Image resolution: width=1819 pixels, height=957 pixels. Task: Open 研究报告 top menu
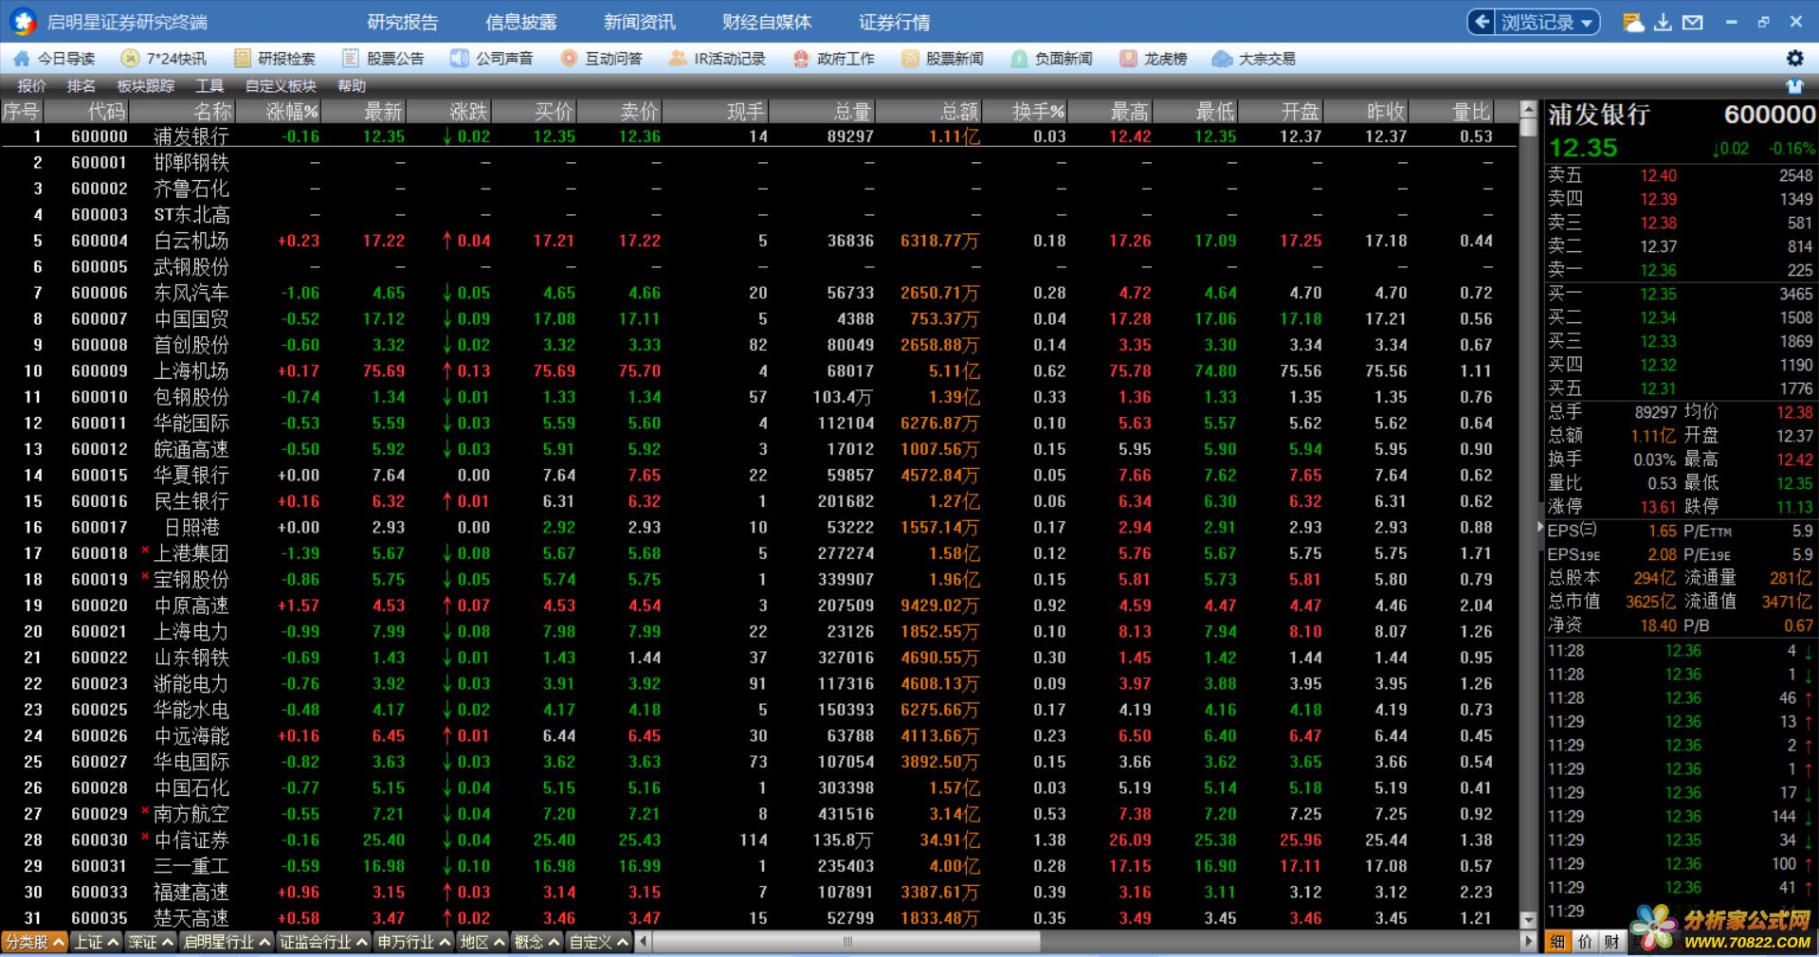tap(403, 22)
